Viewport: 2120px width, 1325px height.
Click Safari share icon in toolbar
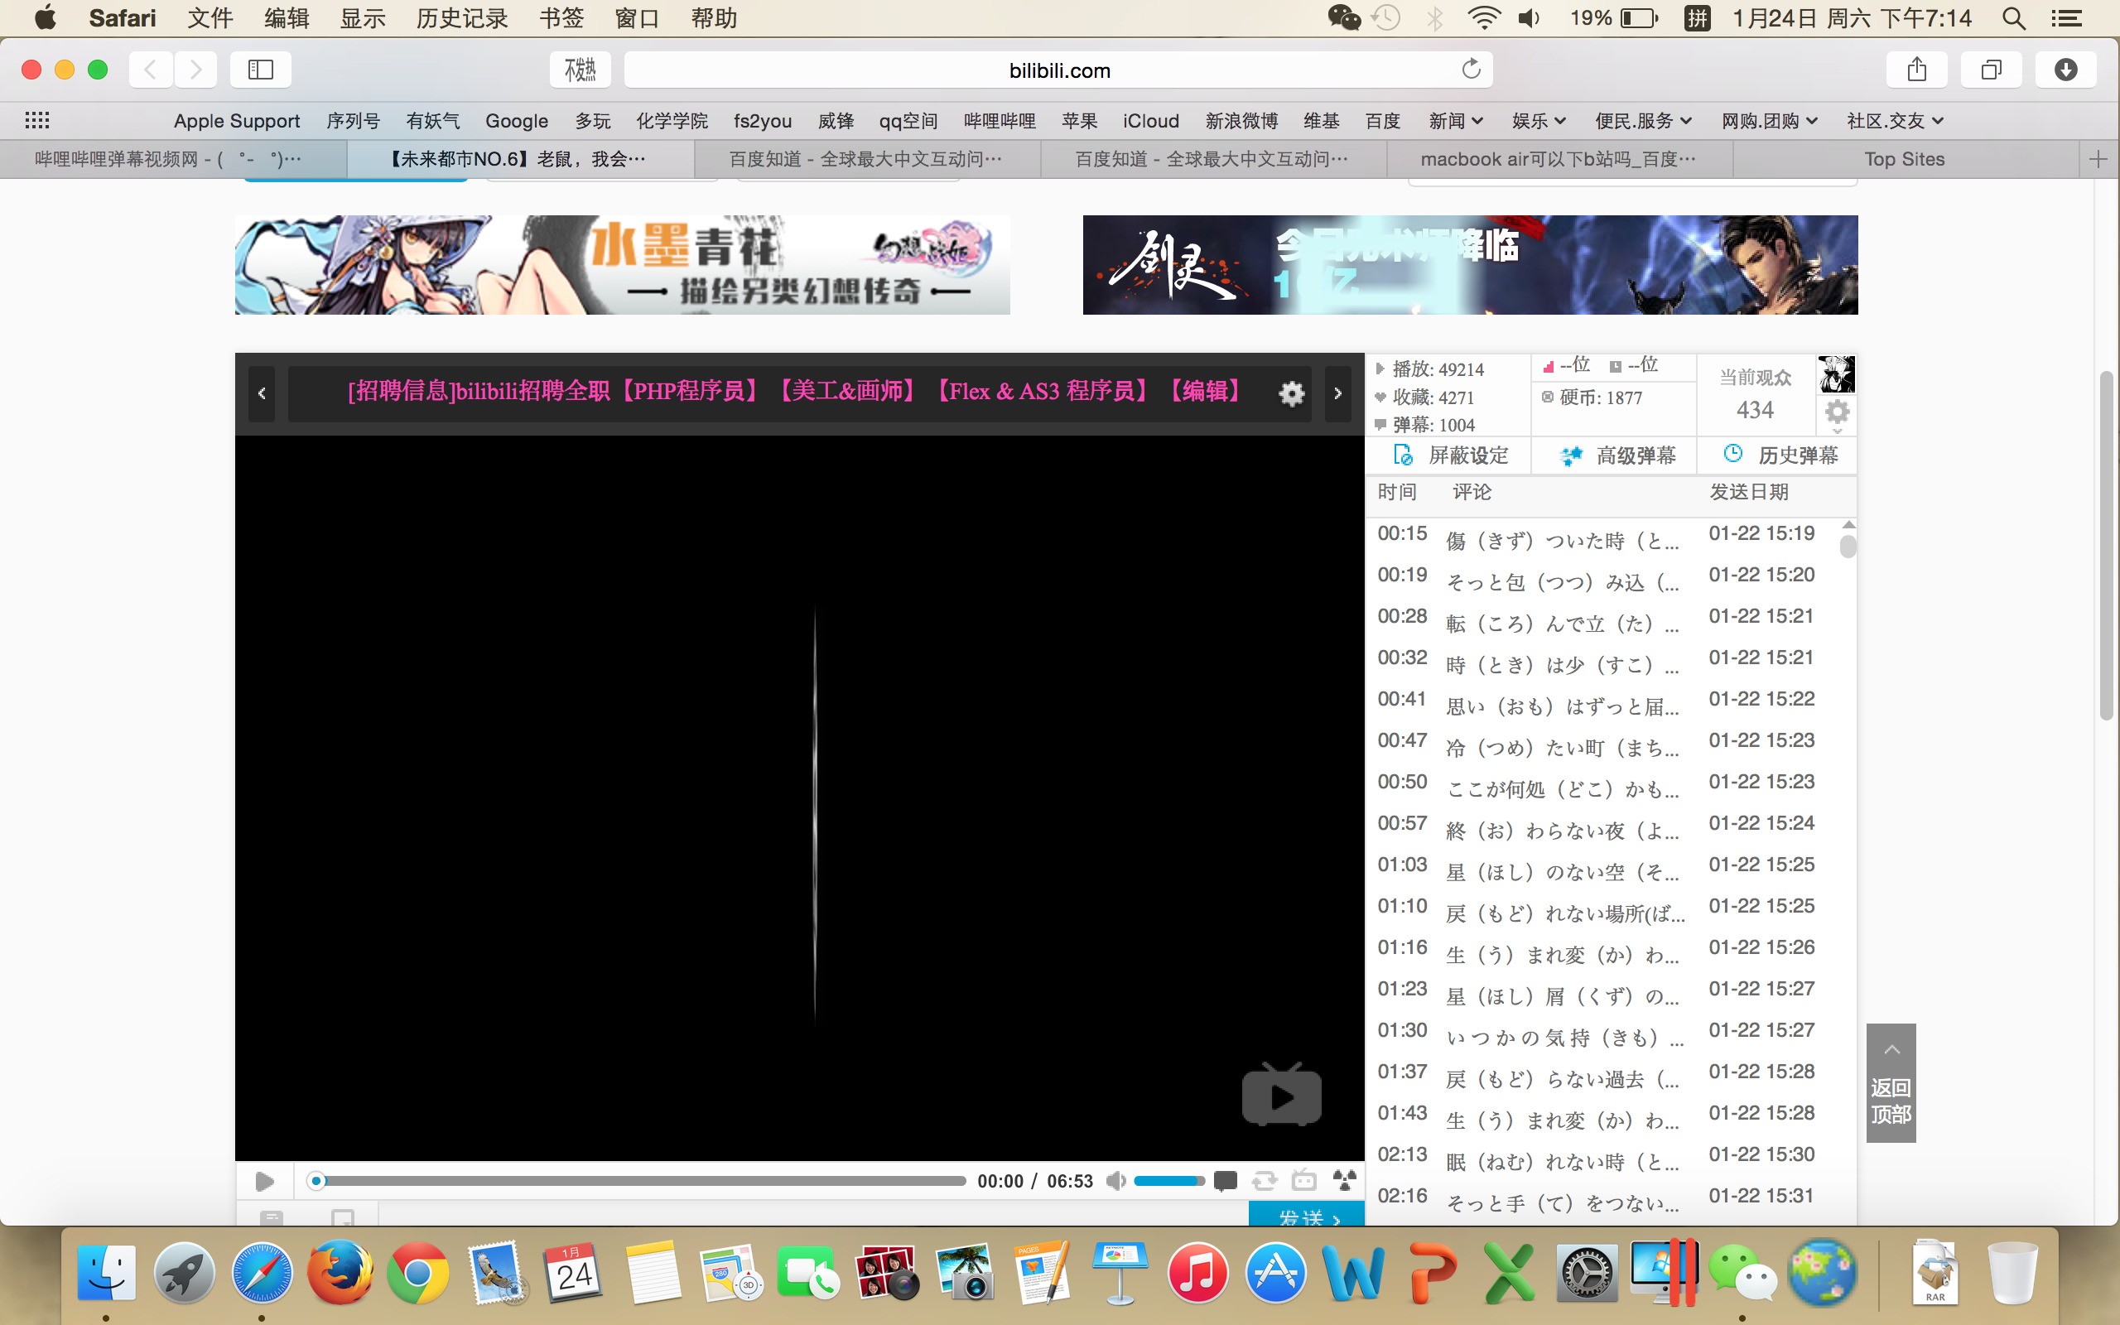[x=1917, y=70]
